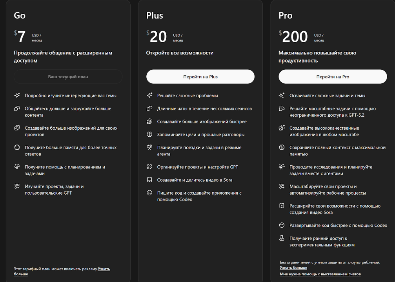Screen dimensions: 395x282
Task: Click the image creation icon in Go plan
Action: click(x=17, y=128)
